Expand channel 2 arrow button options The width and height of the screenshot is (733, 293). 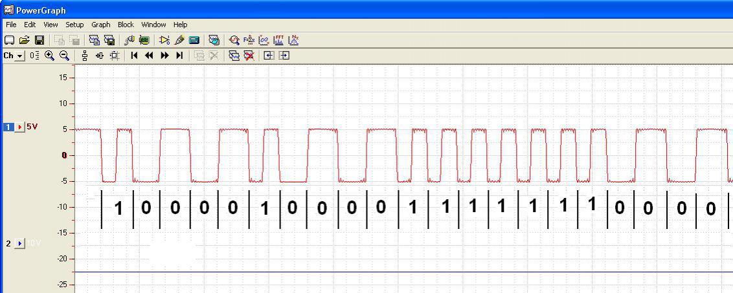(19, 243)
